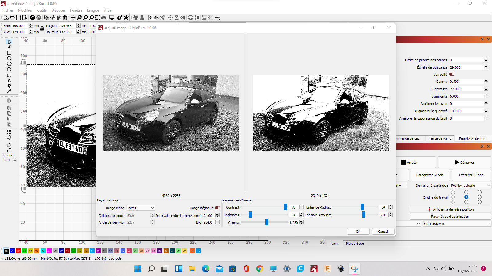Select the Polygon hexagon tool
Image resolution: width=492 pixels, height=276 pixels.
pos(9,64)
